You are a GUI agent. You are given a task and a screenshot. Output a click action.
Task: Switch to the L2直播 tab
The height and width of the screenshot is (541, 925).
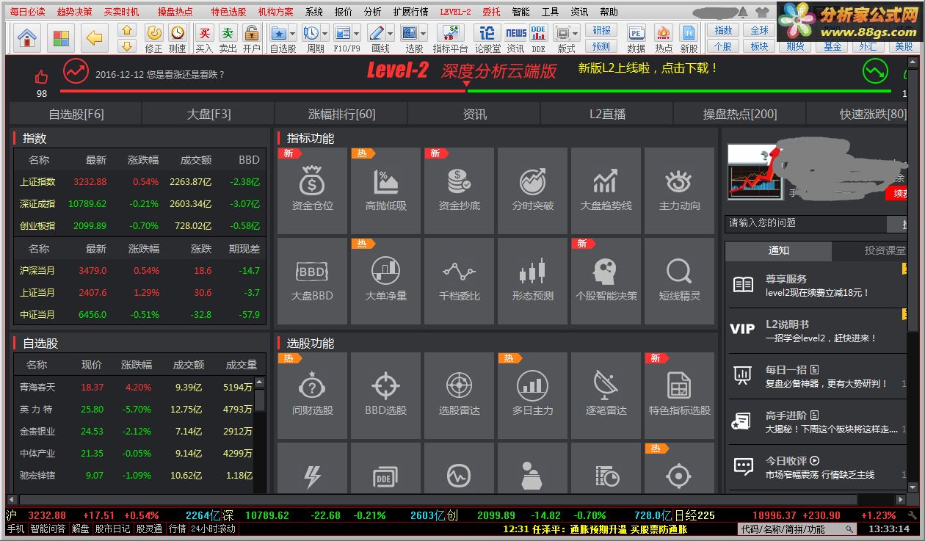607,114
